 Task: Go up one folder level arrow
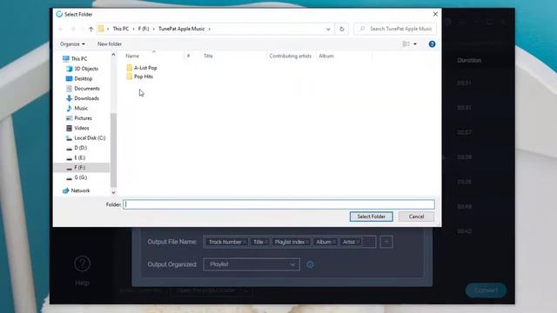point(91,29)
